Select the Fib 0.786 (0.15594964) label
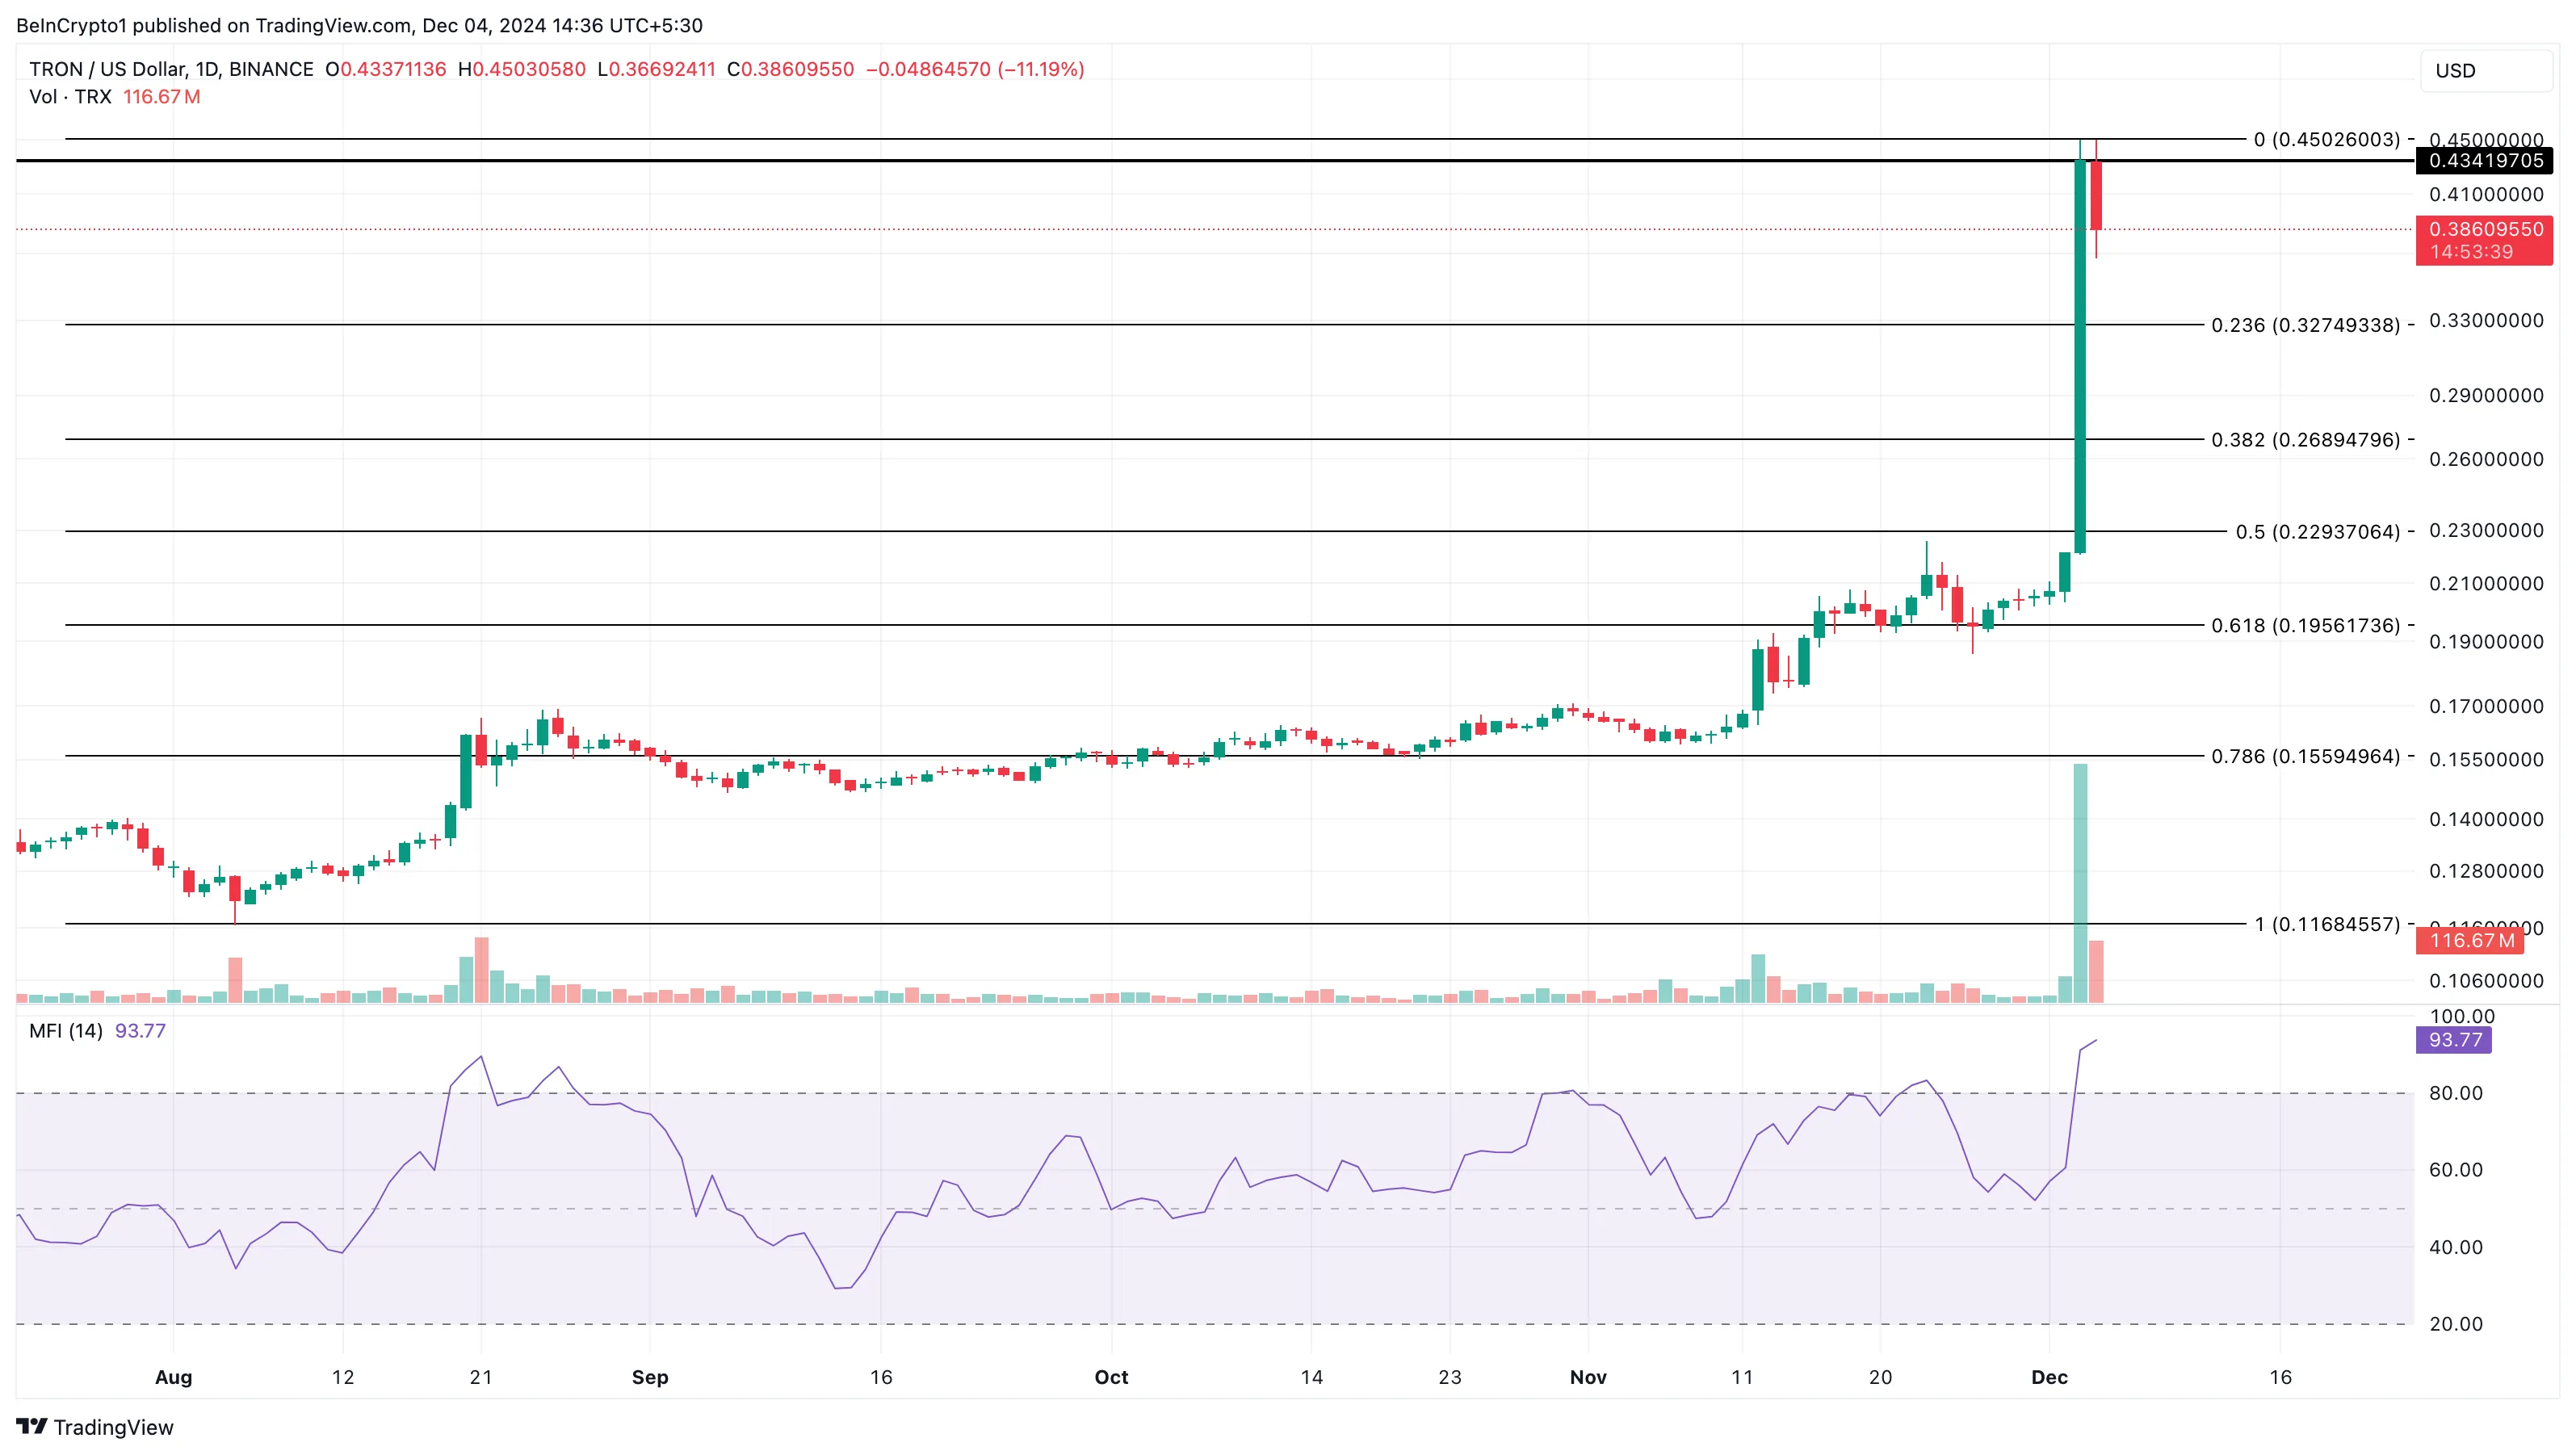The height and width of the screenshot is (1455, 2576). click(x=2305, y=756)
